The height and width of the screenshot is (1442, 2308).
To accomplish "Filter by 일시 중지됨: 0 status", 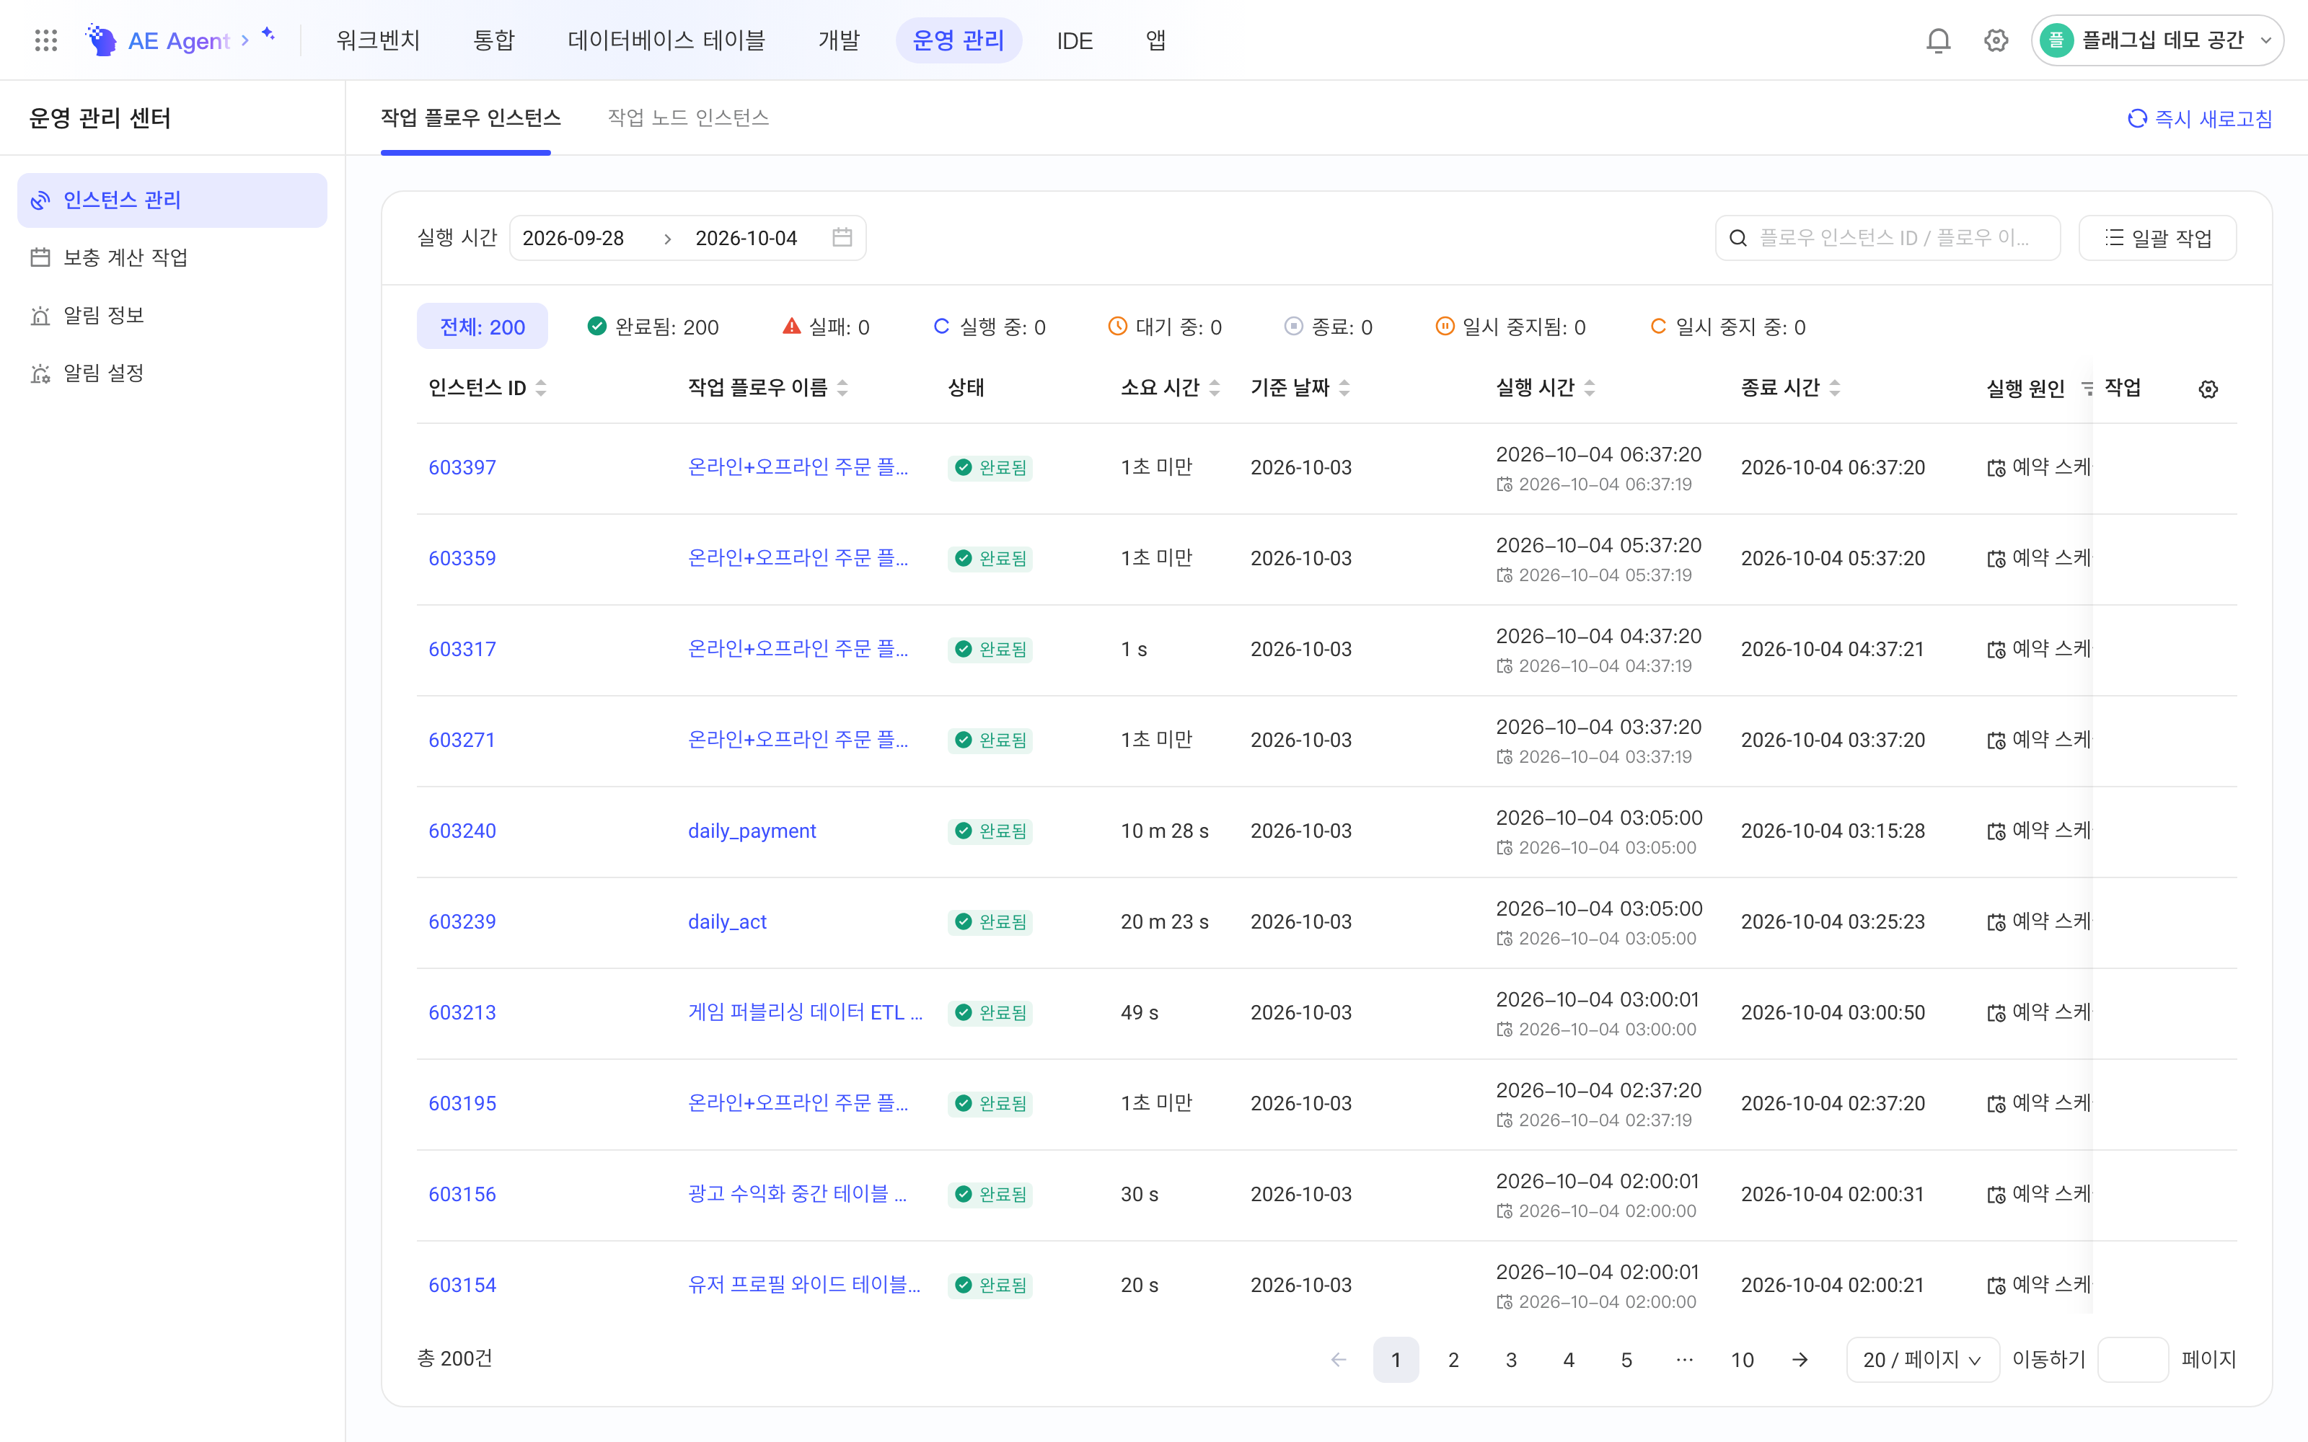I will click(x=1511, y=326).
